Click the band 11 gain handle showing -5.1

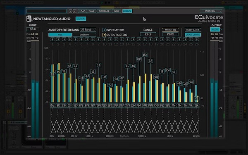tap(110, 85)
